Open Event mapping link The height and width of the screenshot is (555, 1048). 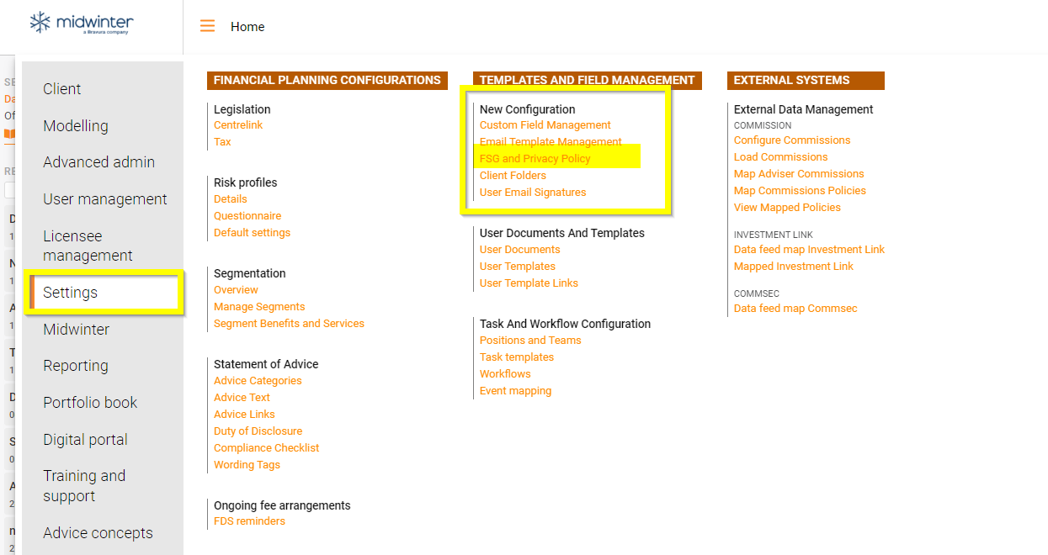[515, 391]
